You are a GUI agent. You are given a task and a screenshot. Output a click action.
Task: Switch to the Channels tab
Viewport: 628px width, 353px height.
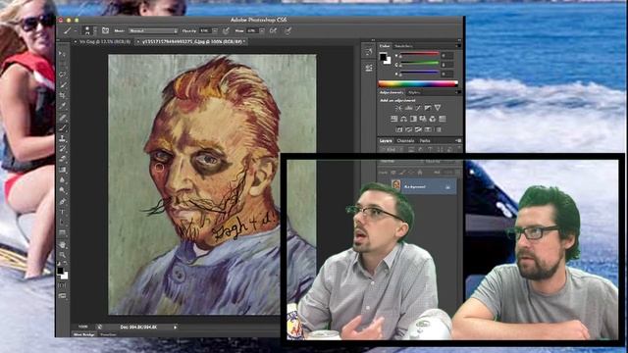pos(405,140)
